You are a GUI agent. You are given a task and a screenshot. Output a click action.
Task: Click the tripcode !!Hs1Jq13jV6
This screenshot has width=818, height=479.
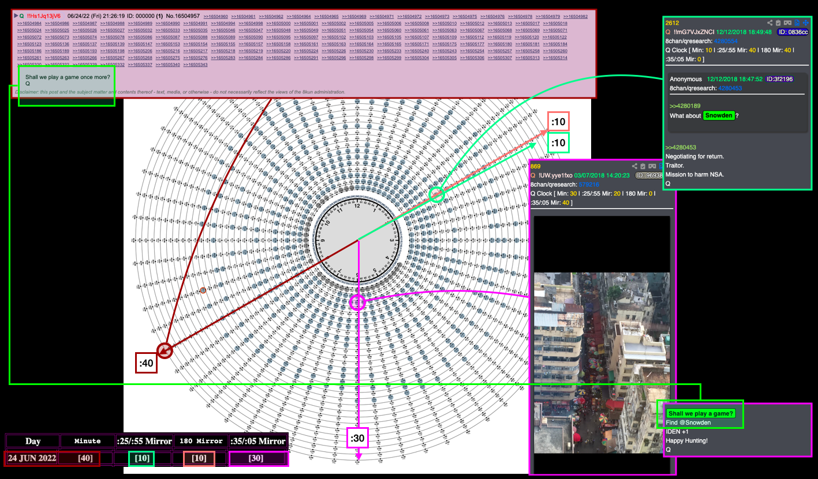pyautogui.click(x=44, y=16)
